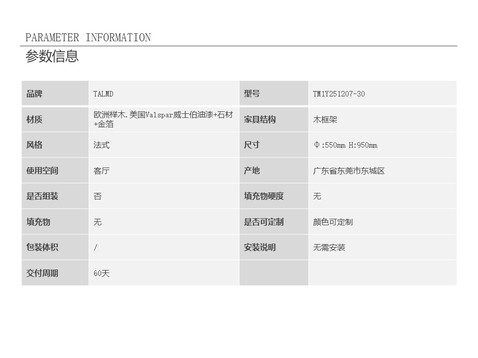Click the material description starting with "欧洲榉木"

163,119
